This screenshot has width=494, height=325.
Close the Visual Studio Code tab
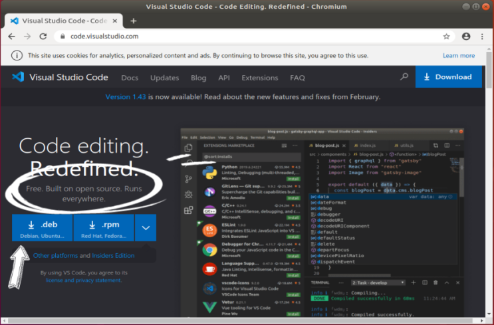115,21
